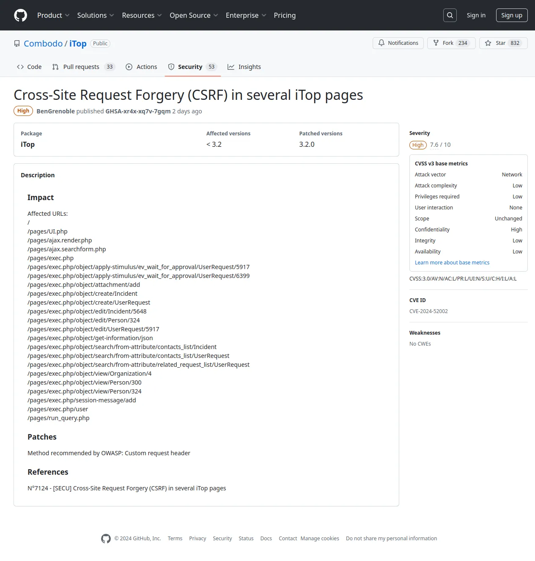Click the /pages/ajax.searchform.php line
This screenshot has width=535, height=561.
point(67,249)
